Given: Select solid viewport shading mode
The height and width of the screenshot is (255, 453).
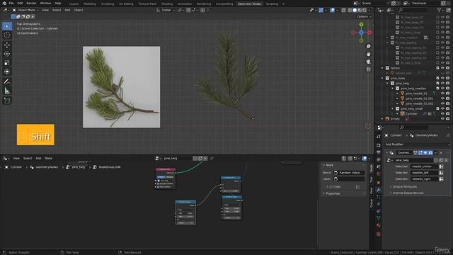Looking at the screenshot, I should [355, 10].
